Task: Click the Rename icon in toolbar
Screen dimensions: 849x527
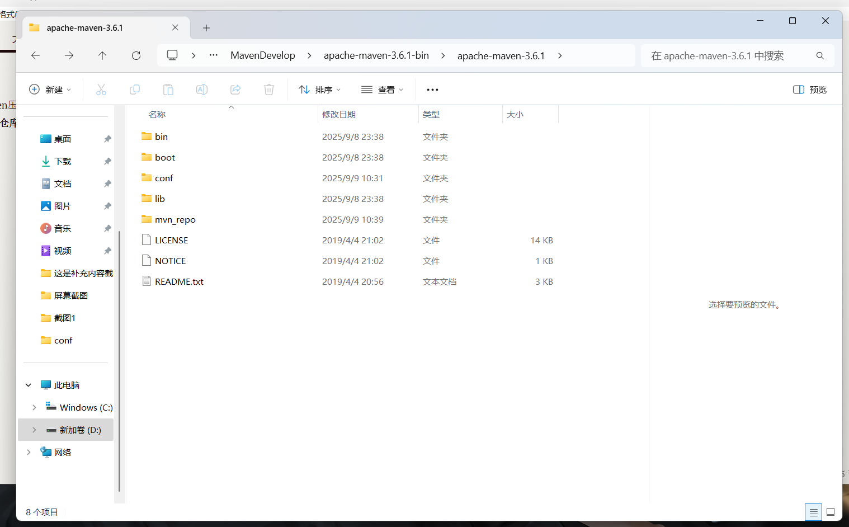Action: point(202,90)
